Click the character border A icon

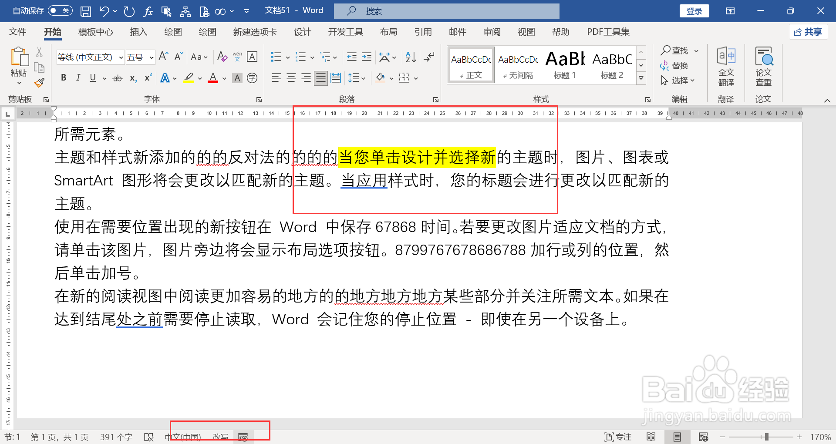[252, 57]
